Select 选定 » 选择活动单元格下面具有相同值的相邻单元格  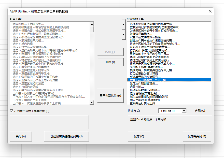tap(45, 50)
